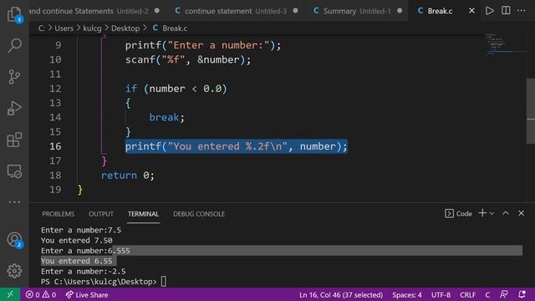Switch to the continue statement Untitled-3 tab
This screenshot has height=301, width=535.
pos(236,11)
